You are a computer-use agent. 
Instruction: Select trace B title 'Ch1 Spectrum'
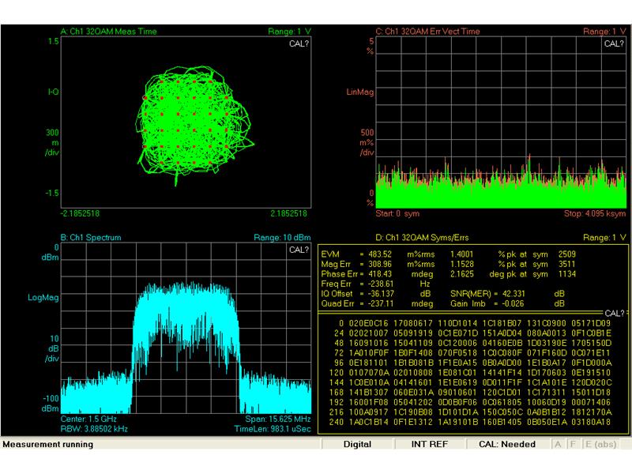click(x=92, y=236)
